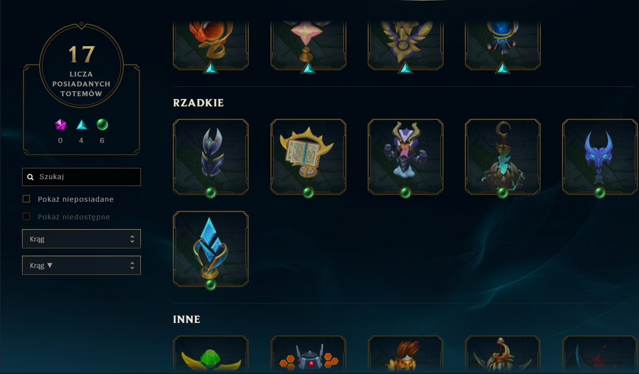The height and width of the screenshot is (374, 639).
Task: Select the green gem winged ward skin
Action: tap(211, 354)
